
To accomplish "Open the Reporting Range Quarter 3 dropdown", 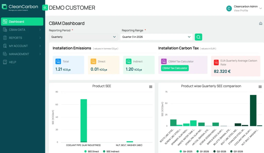I will 156,37.
